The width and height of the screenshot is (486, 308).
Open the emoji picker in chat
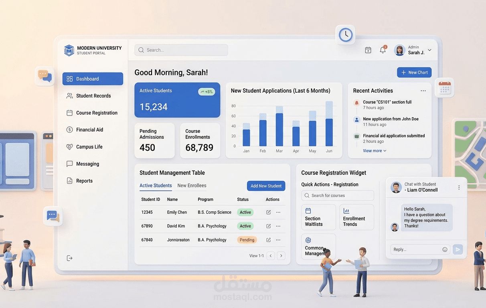point(445,249)
